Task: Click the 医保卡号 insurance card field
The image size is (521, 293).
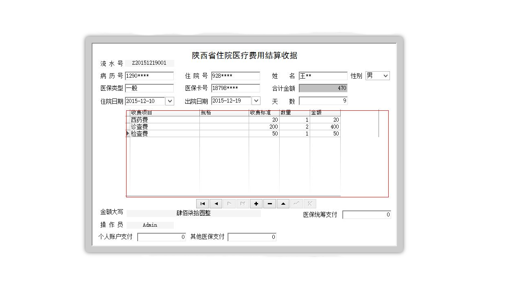Action: click(x=235, y=88)
